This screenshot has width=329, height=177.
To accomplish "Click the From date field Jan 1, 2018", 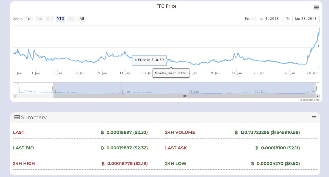I will click(269, 19).
